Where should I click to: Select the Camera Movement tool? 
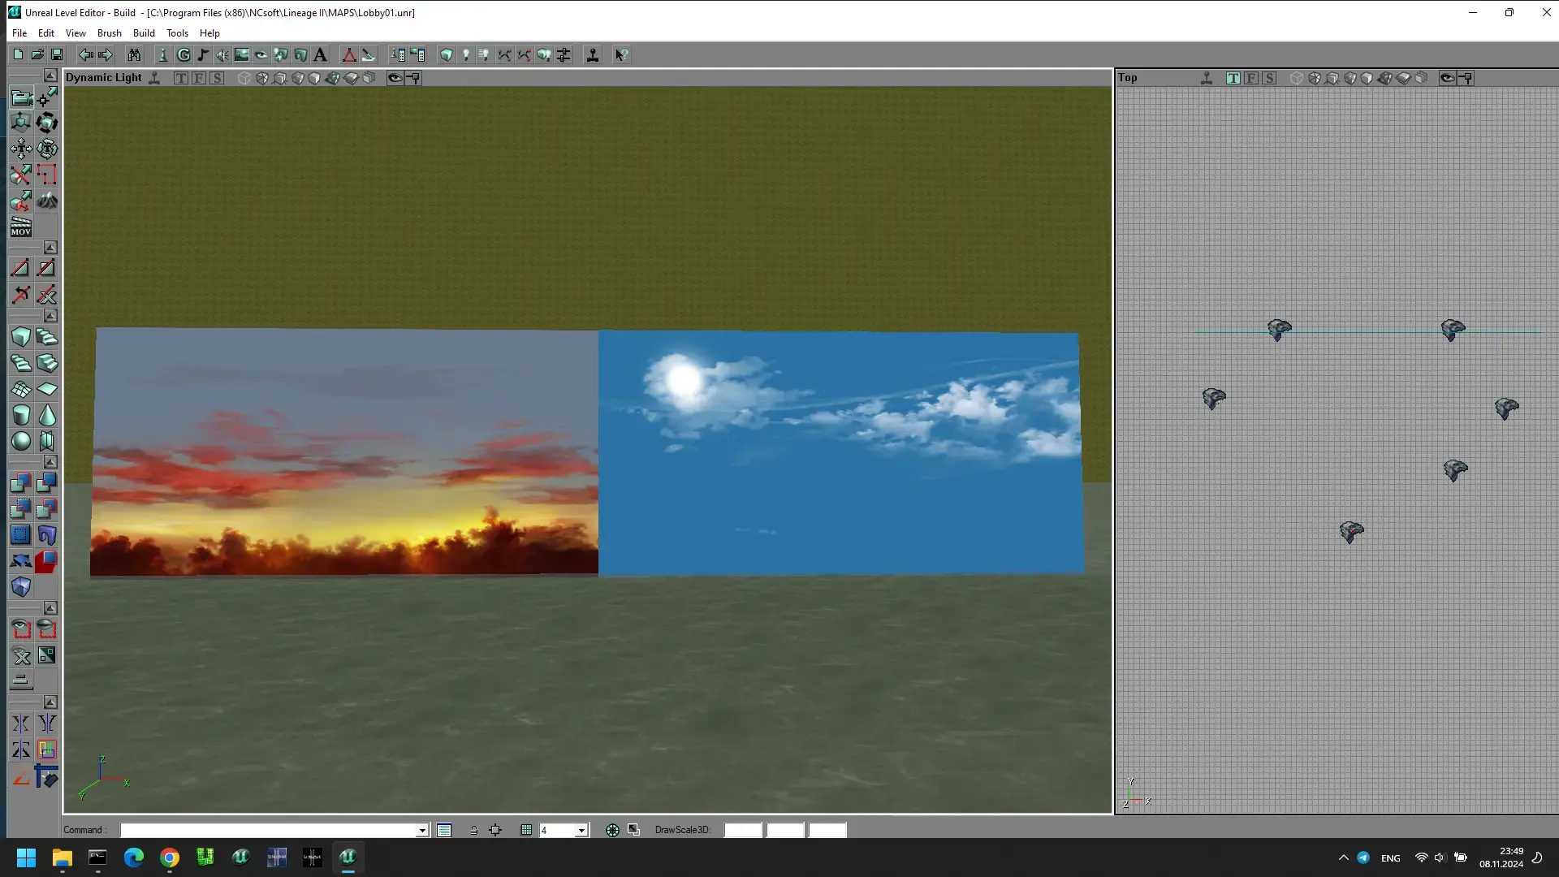(x=21, y=97)
